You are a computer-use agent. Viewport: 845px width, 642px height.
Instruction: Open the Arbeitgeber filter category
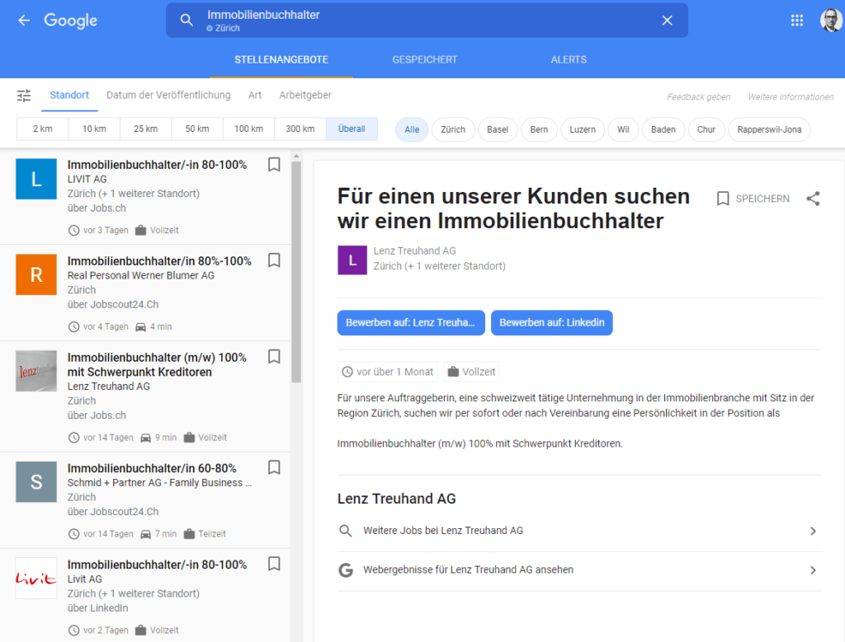305,95
